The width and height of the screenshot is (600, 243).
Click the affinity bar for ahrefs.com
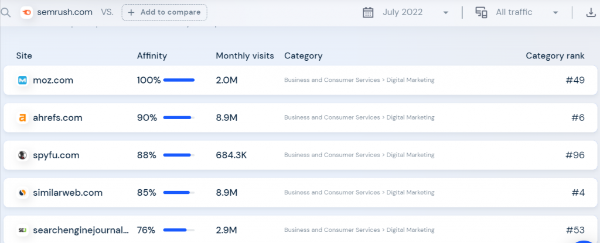(x=179, y=117)
